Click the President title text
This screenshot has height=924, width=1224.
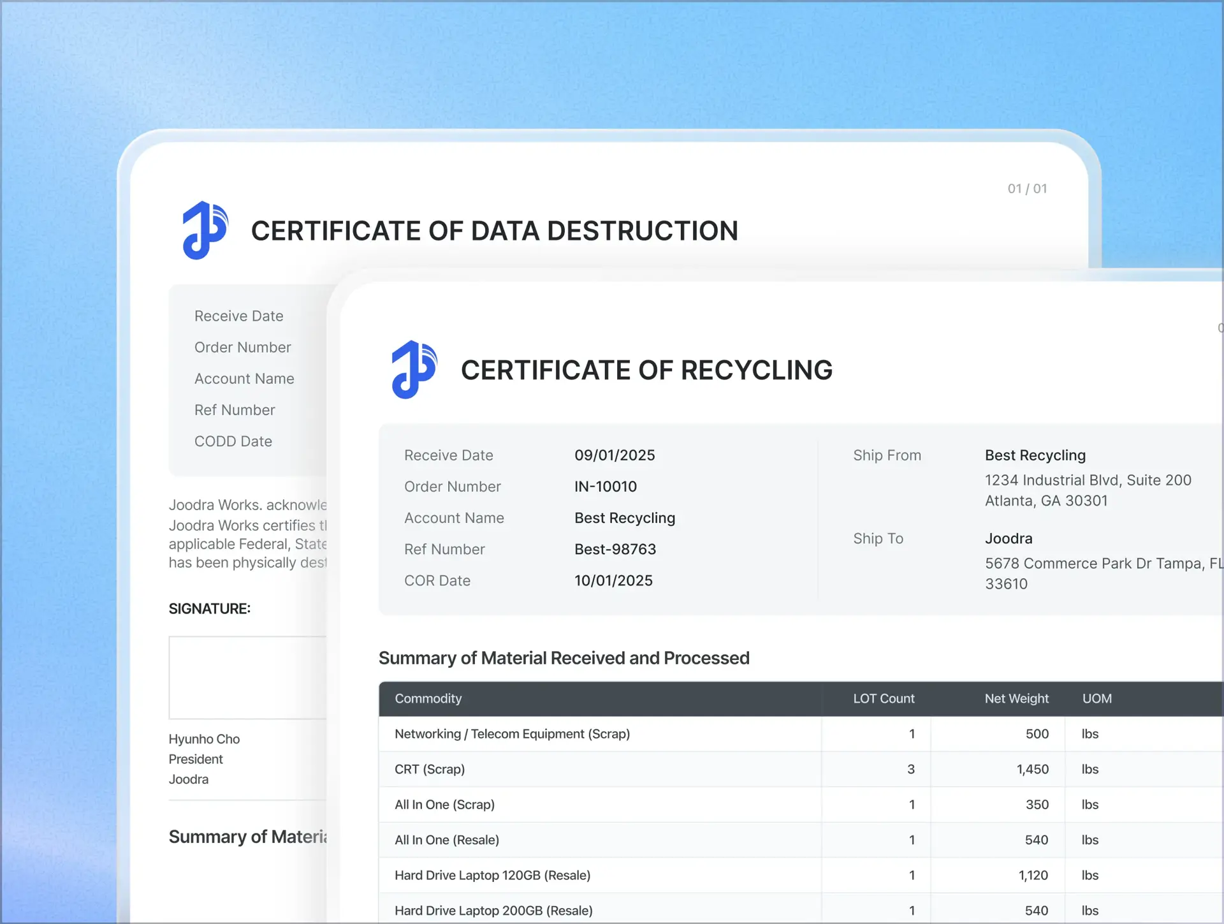pos(196,759)
